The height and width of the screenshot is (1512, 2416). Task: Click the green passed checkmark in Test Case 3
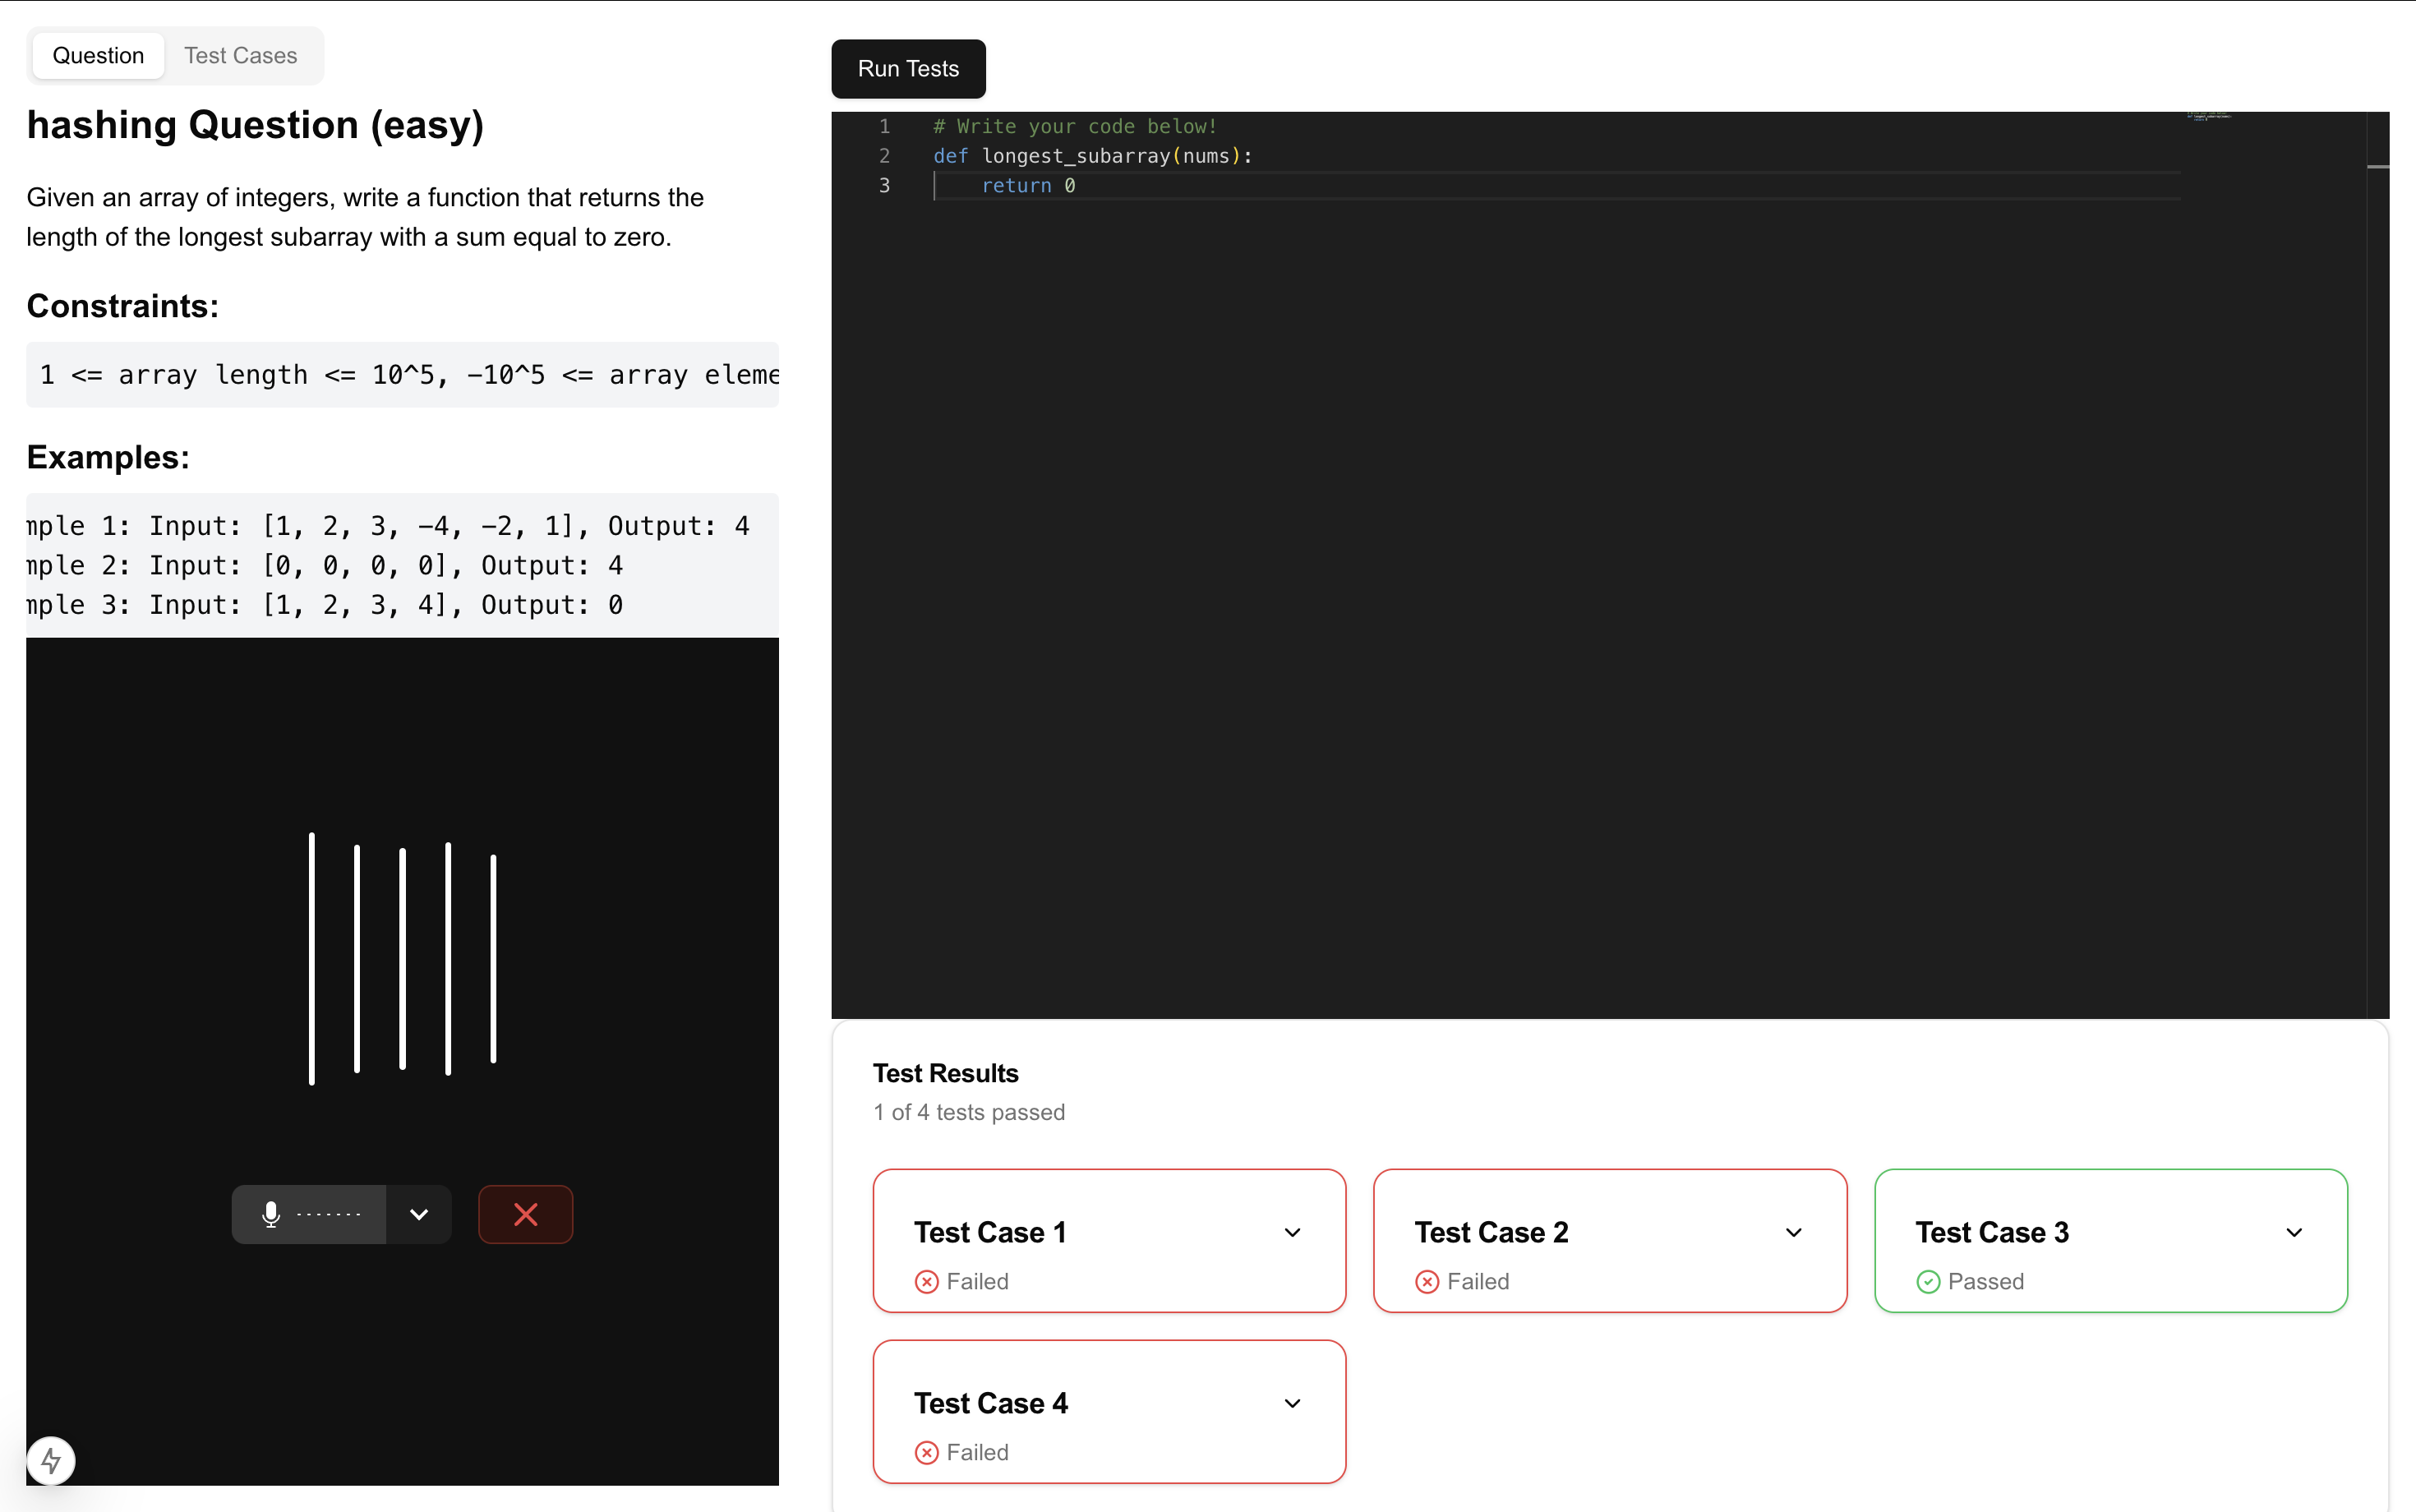click(x=1928, y=1281)
